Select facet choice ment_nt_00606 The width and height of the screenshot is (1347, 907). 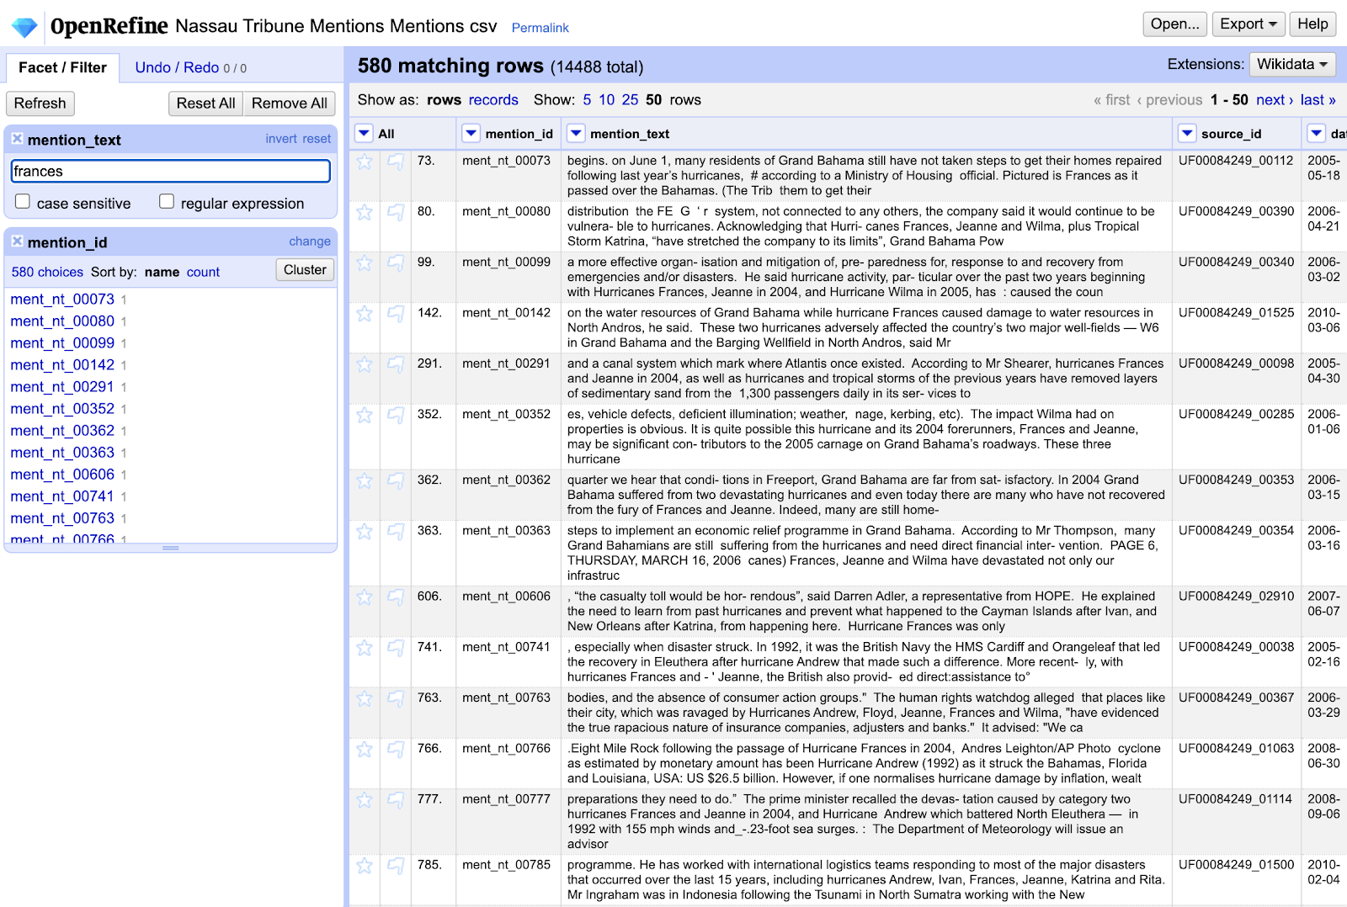[x=62, y=475]
